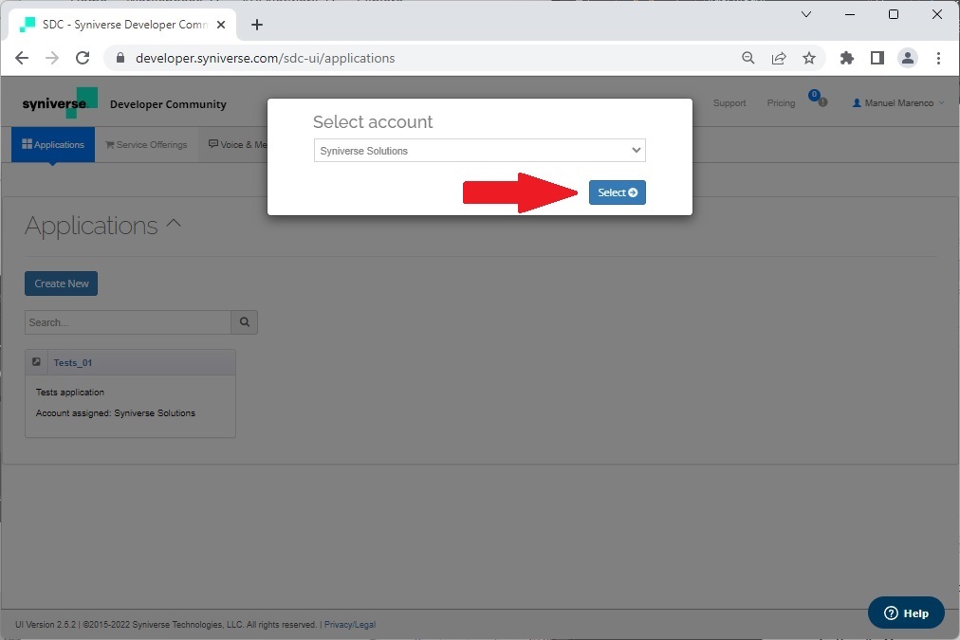Open the tab search chevron in title bar
The height and width of the screenshot is (640, 960).
pos(806,14)
